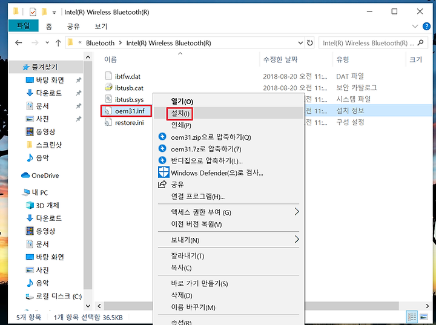The height and width of the screenshot is (325, 436).
Task: Click the share icon in context menu
Action: click(x=162, y=184)
